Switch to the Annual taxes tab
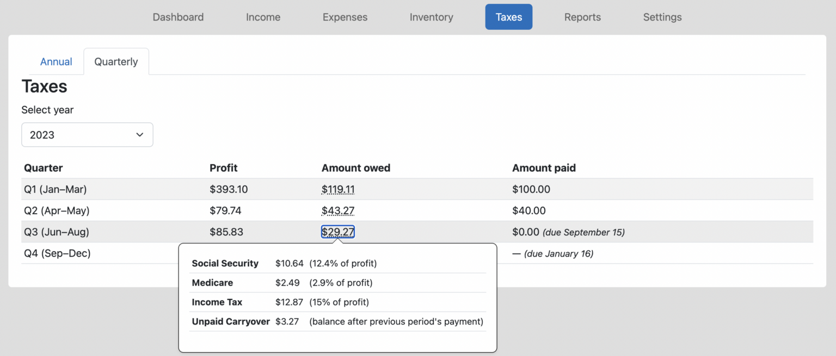Viewport: 836px width, 356px height. coord(56,61)
